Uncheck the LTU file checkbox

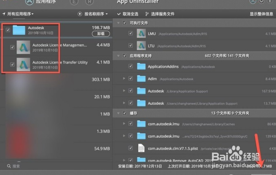(x=131, y=46)
